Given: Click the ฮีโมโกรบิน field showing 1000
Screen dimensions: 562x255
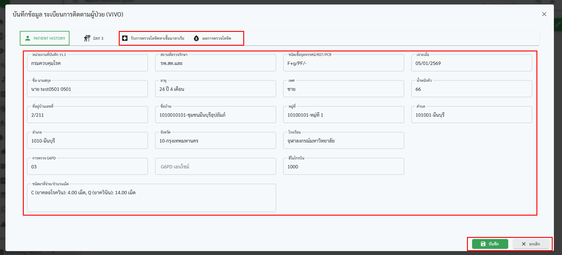Looking at the screenshot, I should coord(343,167).
